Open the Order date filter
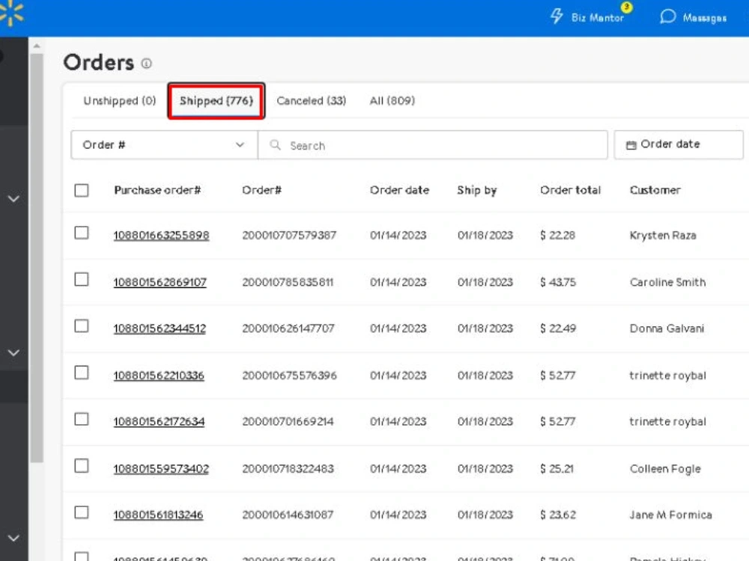The width and height of the screenshot is (749, 561). click(679, 144)
